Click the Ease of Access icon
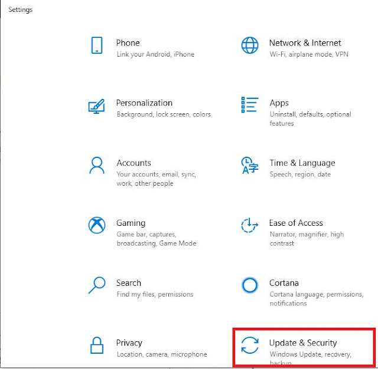This screenshot has width=378, height=369. click(x=250, y=225)
